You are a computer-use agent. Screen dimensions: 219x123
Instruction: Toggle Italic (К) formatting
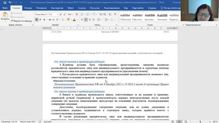coord(40,20)
